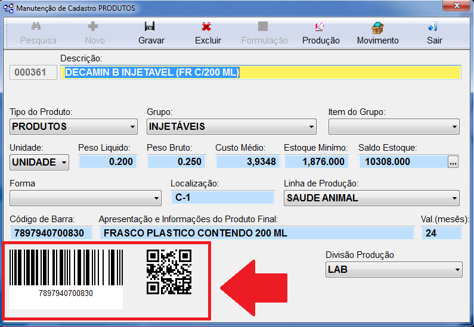Click the Divisão Produção label
The height and width of the screenshot is (327, 474).
tap(360, 255)
